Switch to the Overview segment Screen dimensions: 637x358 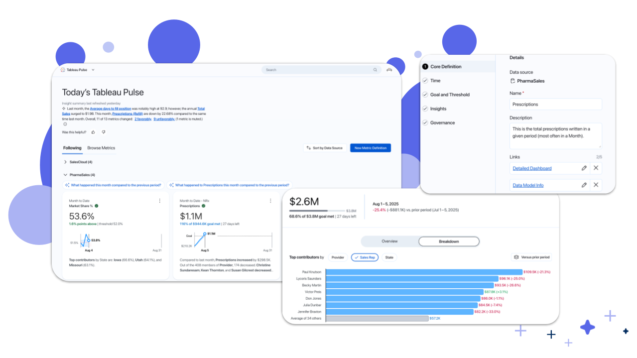[389, 241]
